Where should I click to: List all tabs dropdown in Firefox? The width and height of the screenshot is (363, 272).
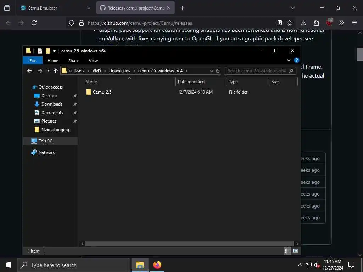(x=292, y=8)
